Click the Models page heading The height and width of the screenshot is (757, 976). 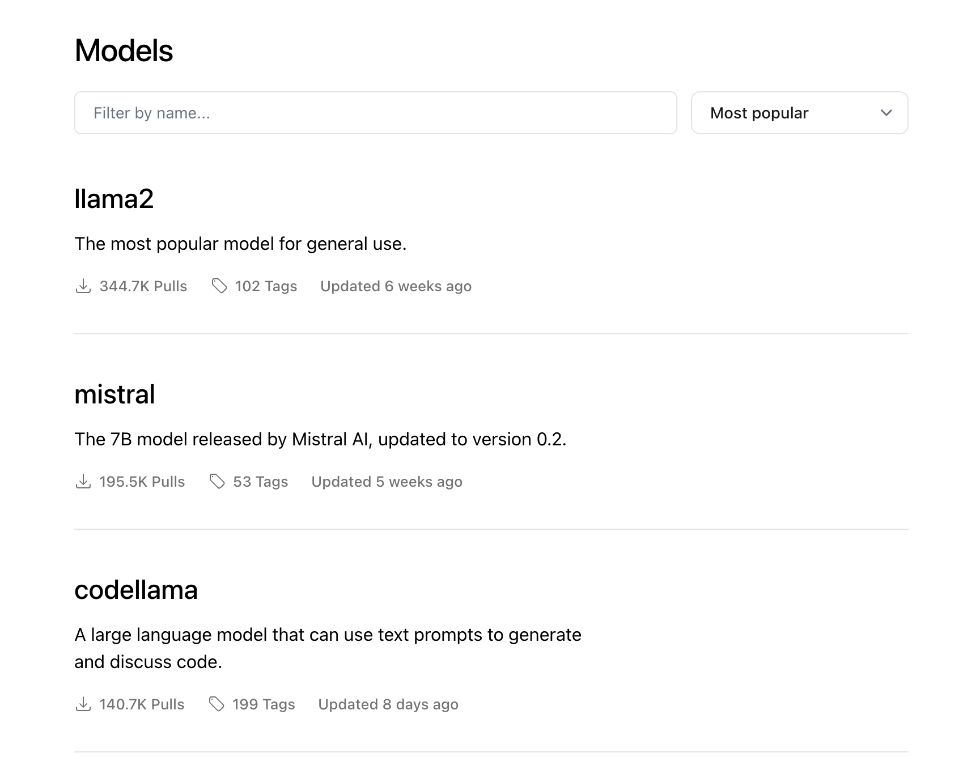click(x=124, y=50)
